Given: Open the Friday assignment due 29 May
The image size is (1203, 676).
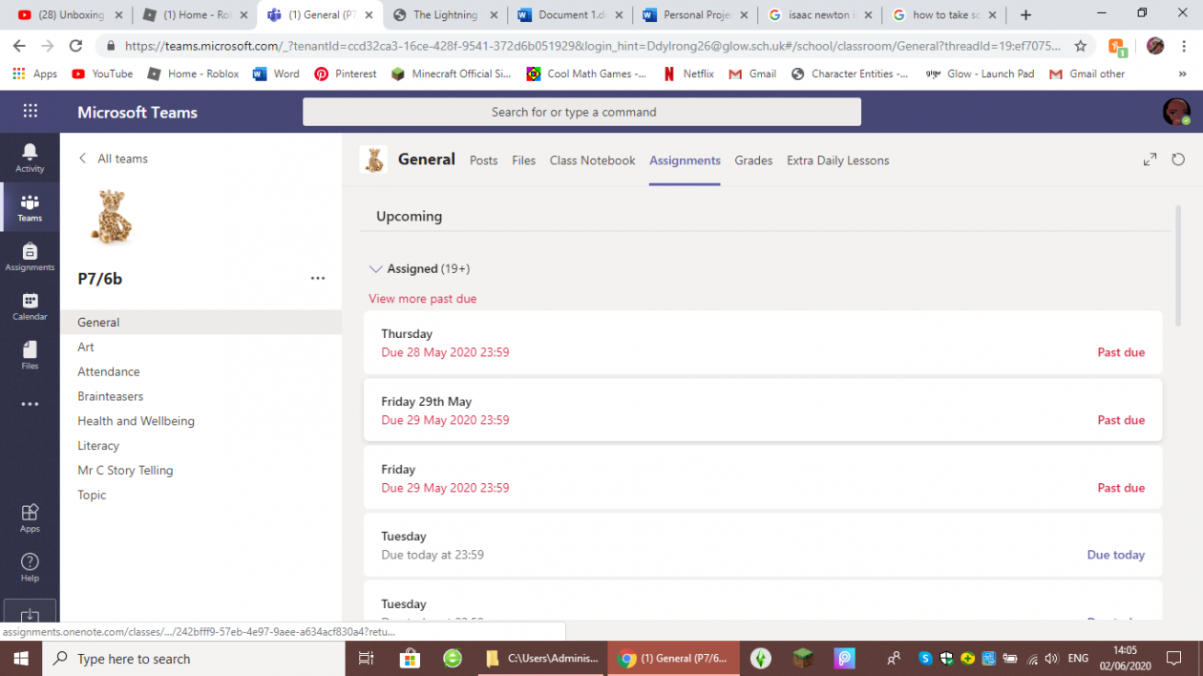Looking at the screenshot, I should [x=763, y=477].
